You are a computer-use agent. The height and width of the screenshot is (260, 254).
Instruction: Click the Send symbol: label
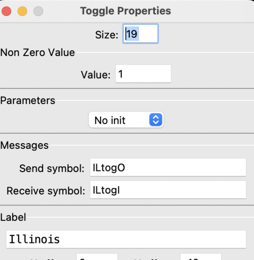[x=52, y=168]
